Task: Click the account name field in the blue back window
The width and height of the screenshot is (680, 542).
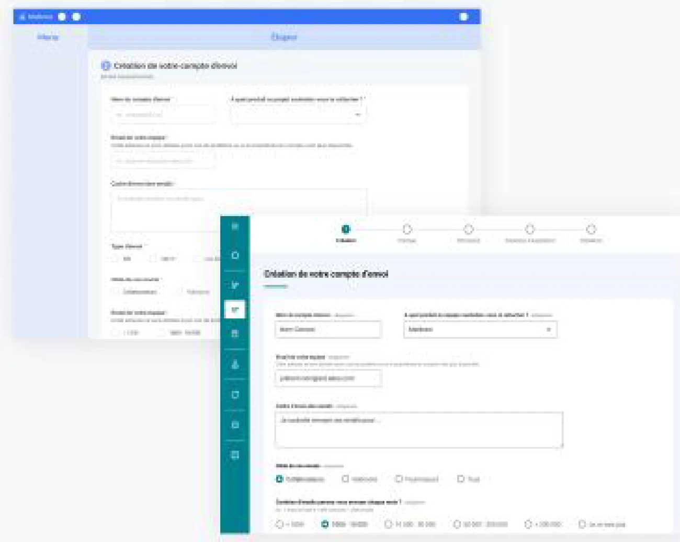Action: tap(163, 114)
